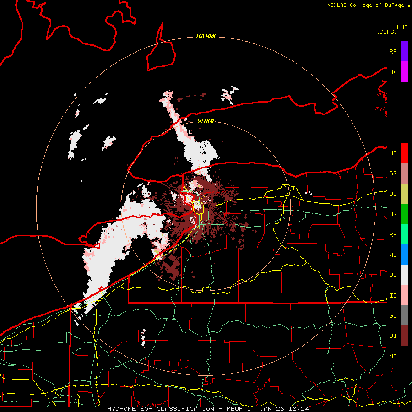Click the GR legend color swatch
412x412 pixels.
click(404, 173)
